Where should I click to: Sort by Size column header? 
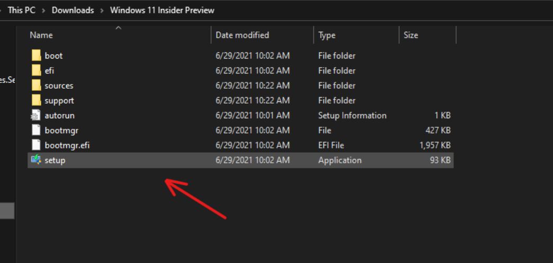point(411,35)
